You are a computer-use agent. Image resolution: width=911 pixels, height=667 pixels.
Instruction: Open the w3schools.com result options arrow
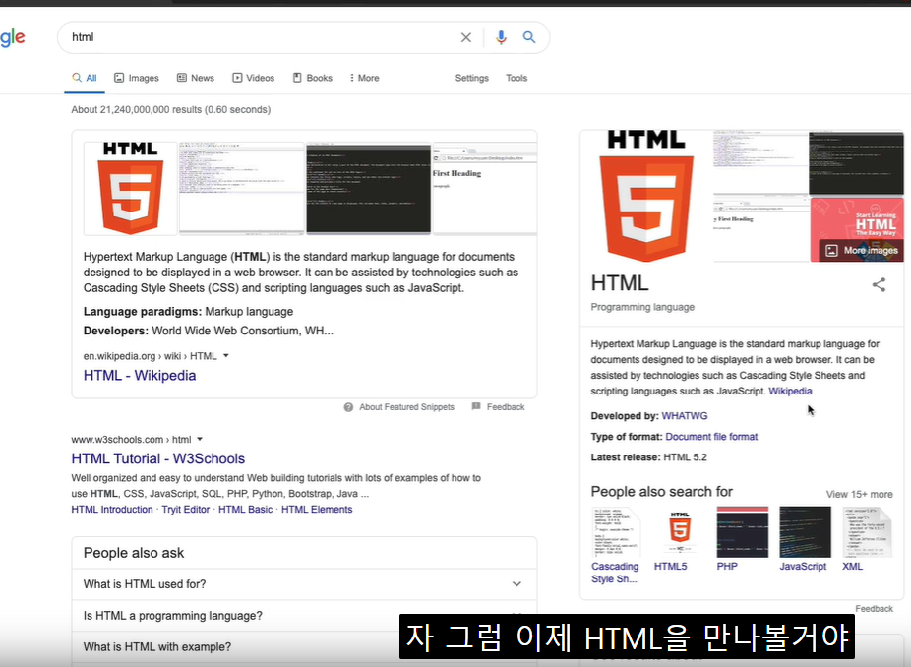[x=200, y=439]
